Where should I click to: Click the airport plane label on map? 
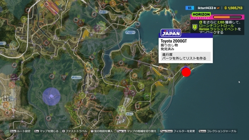point(129,114)
